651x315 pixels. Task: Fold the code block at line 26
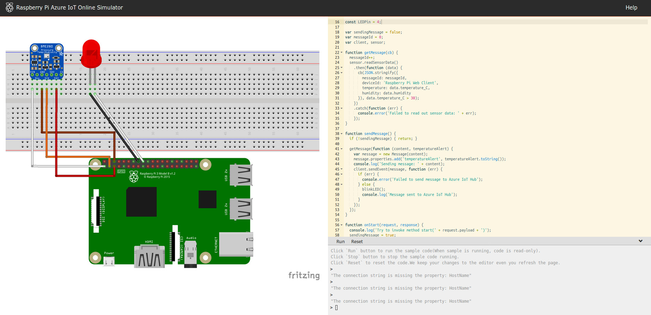click(x=341, y=73)
